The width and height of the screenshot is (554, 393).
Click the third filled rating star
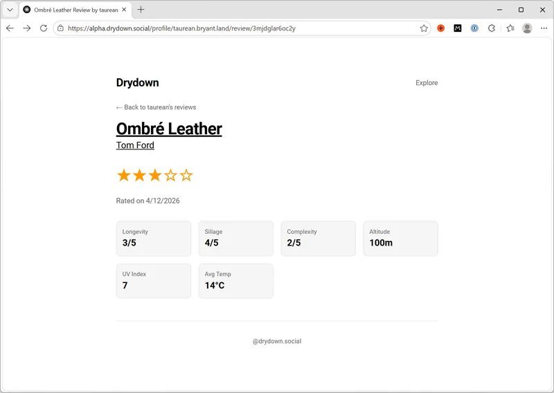point(154,175)
